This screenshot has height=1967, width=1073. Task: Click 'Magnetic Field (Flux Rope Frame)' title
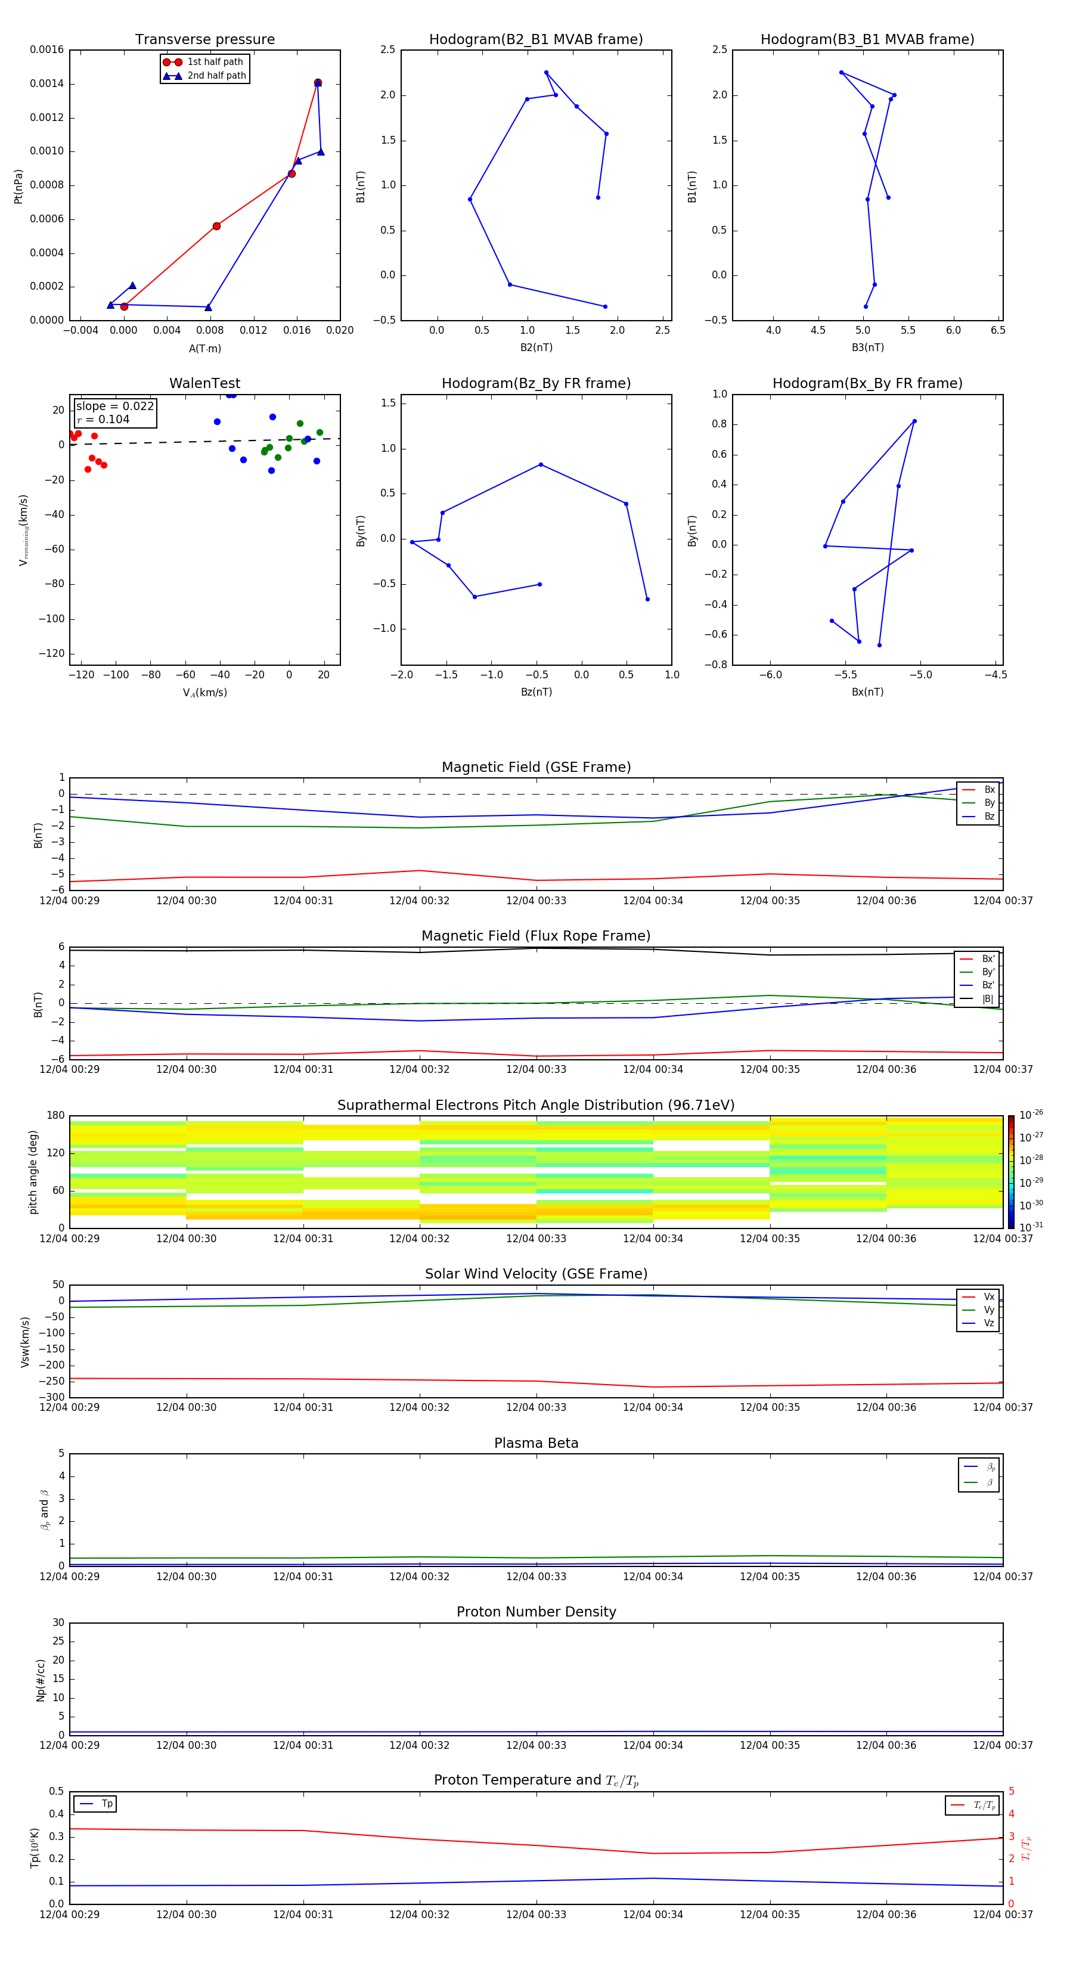(536, 936)
